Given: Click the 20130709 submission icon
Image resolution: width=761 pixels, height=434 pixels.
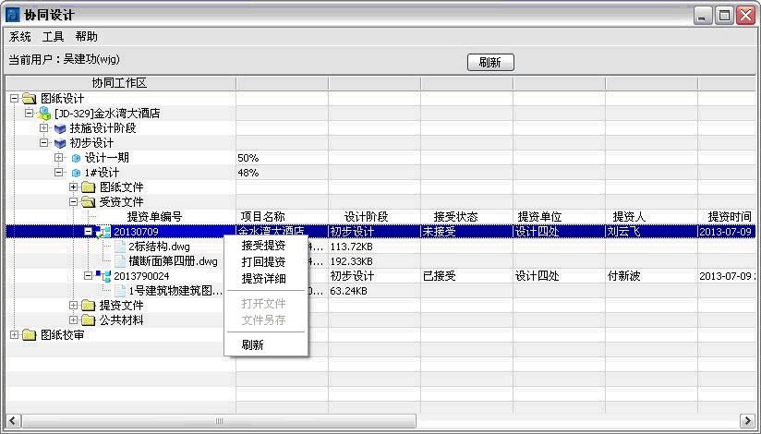Looking at the screenshot, I should [x=103, y=232].
